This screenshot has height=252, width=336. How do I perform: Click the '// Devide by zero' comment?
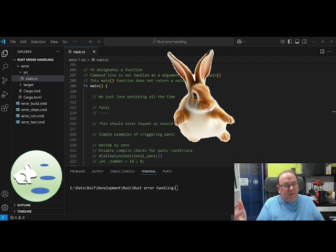point(111,145)
